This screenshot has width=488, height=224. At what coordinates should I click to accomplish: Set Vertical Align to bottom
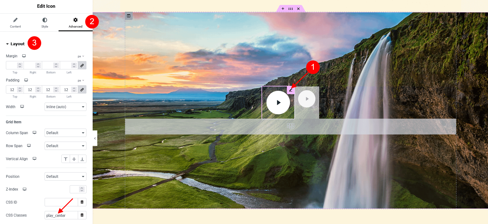82,159
